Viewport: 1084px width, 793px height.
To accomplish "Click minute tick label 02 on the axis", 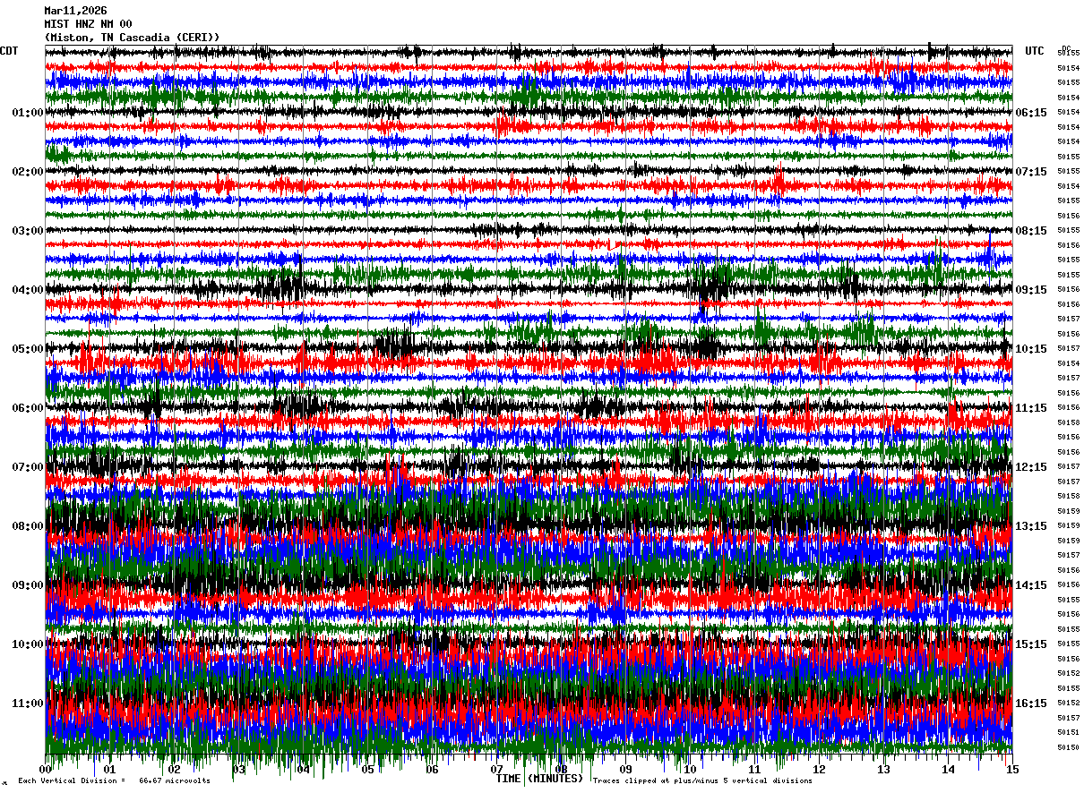I will click(175, 770).
